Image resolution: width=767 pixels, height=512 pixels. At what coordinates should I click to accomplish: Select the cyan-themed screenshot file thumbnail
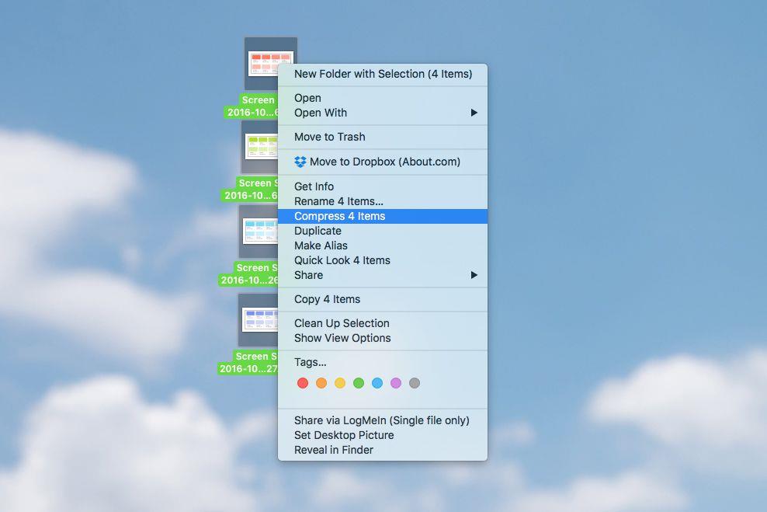click(x=260, y=231)
